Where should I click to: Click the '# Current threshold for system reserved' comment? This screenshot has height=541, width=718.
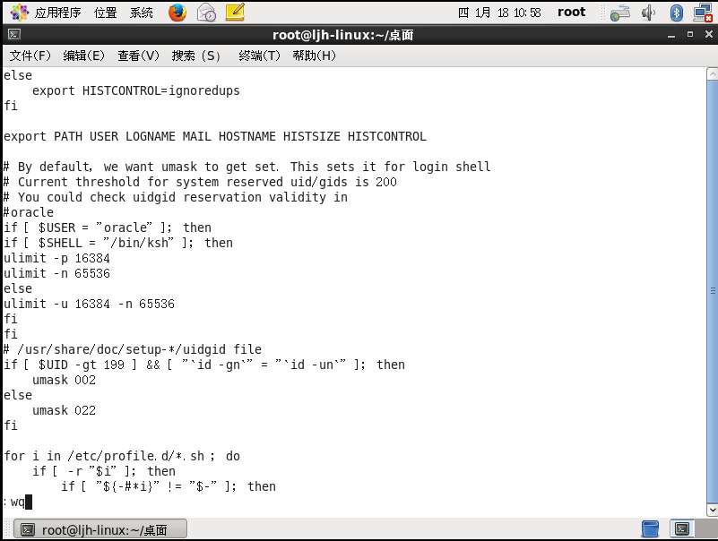click(200, 182)
